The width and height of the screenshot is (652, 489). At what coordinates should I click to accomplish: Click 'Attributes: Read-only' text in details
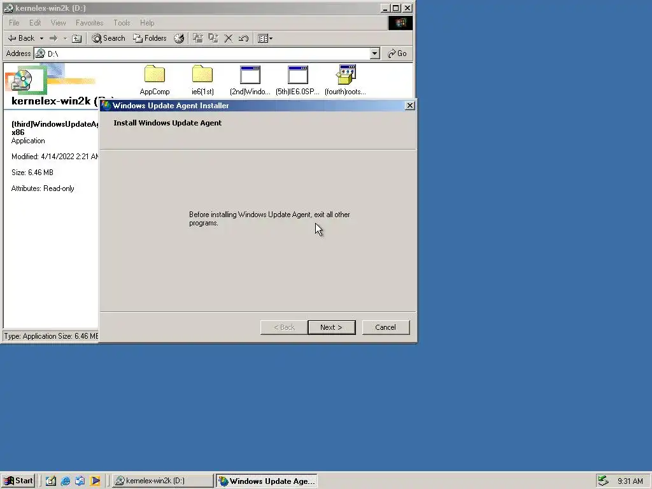click(x=43, y=188)
